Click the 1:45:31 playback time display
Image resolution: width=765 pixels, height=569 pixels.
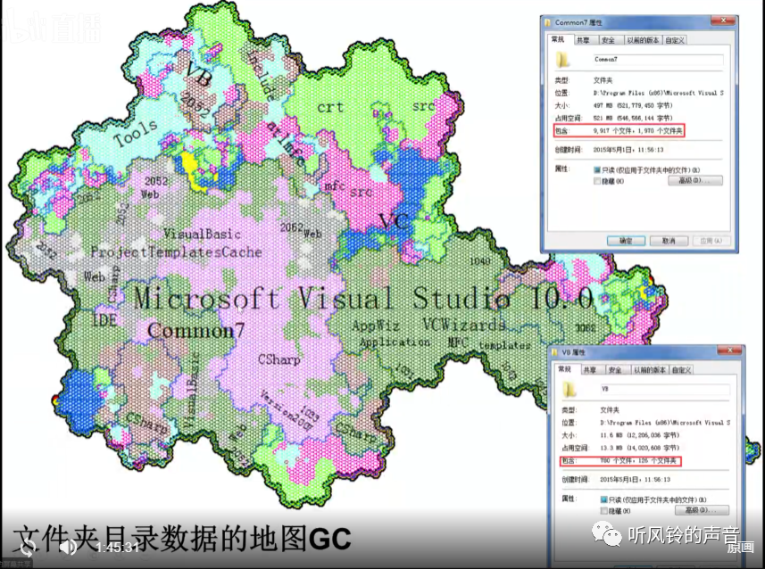pyautogui.click(x=117, y=548)
